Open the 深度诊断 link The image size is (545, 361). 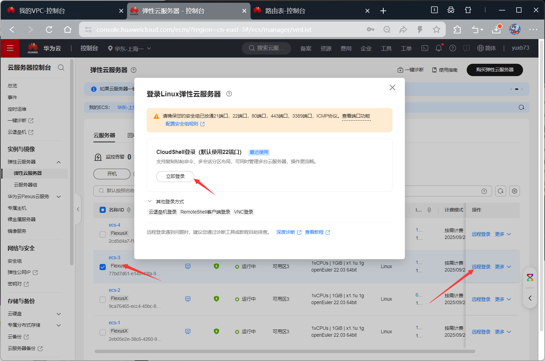point(289,232)
